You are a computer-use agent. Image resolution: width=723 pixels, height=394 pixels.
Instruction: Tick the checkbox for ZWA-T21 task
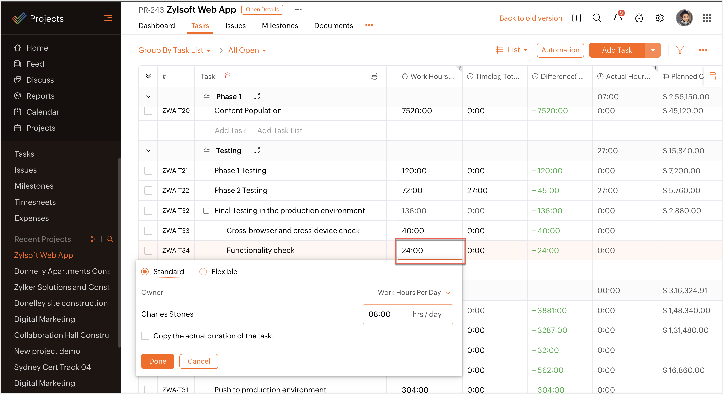148,171
